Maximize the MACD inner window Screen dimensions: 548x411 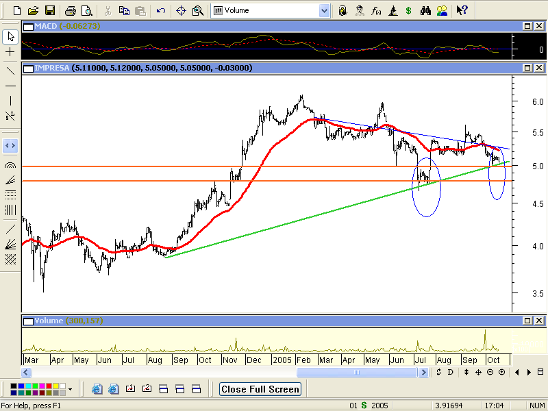[x=527, y=26]
